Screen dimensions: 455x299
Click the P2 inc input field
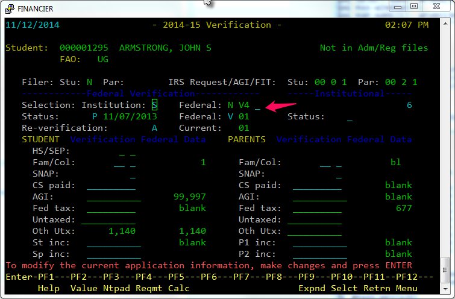click(320, 254)
